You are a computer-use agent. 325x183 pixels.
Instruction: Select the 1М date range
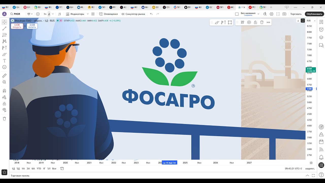(x=23, y=169)
